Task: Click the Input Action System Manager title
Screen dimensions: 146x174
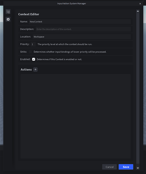Action: (x=72, y=3)
